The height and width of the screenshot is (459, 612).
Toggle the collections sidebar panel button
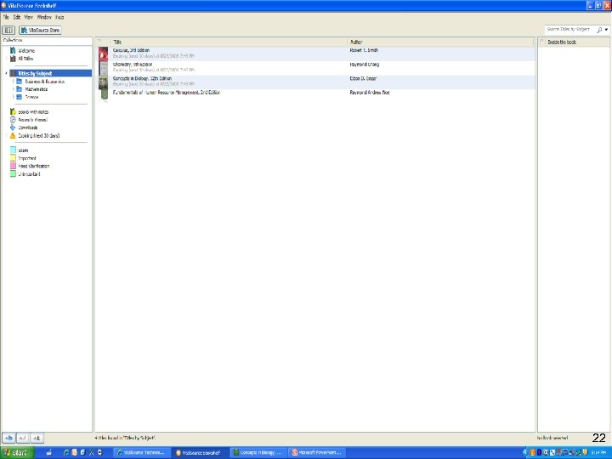(x=8, y=30)
